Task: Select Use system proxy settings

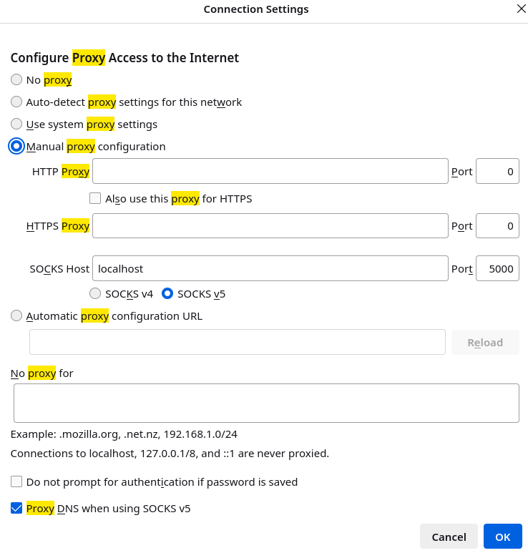Action: tap(16, 124)
